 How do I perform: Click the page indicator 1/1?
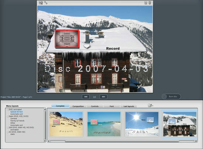pos(94,97)
